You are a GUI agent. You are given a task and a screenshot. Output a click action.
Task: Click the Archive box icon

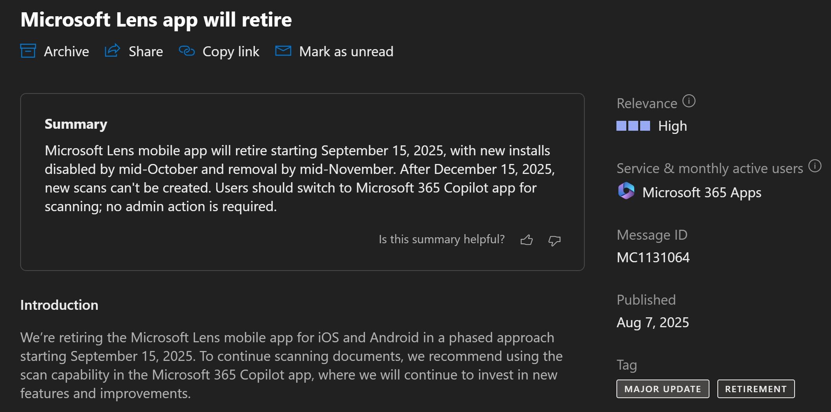pos(28,51)
